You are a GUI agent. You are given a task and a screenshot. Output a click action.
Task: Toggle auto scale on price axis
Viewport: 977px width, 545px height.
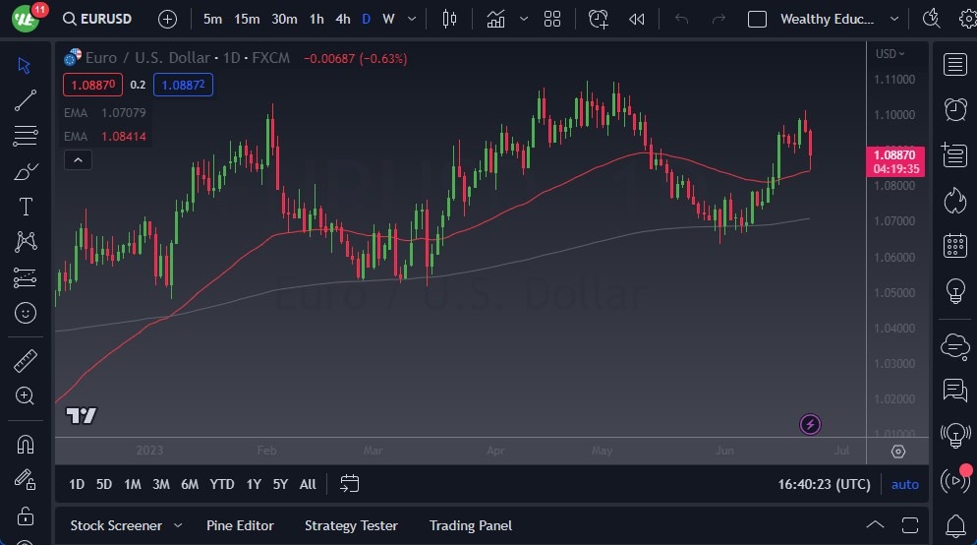904,484
